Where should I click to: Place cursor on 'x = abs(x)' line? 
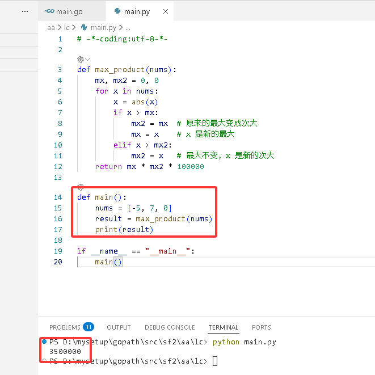click(136, 102)
